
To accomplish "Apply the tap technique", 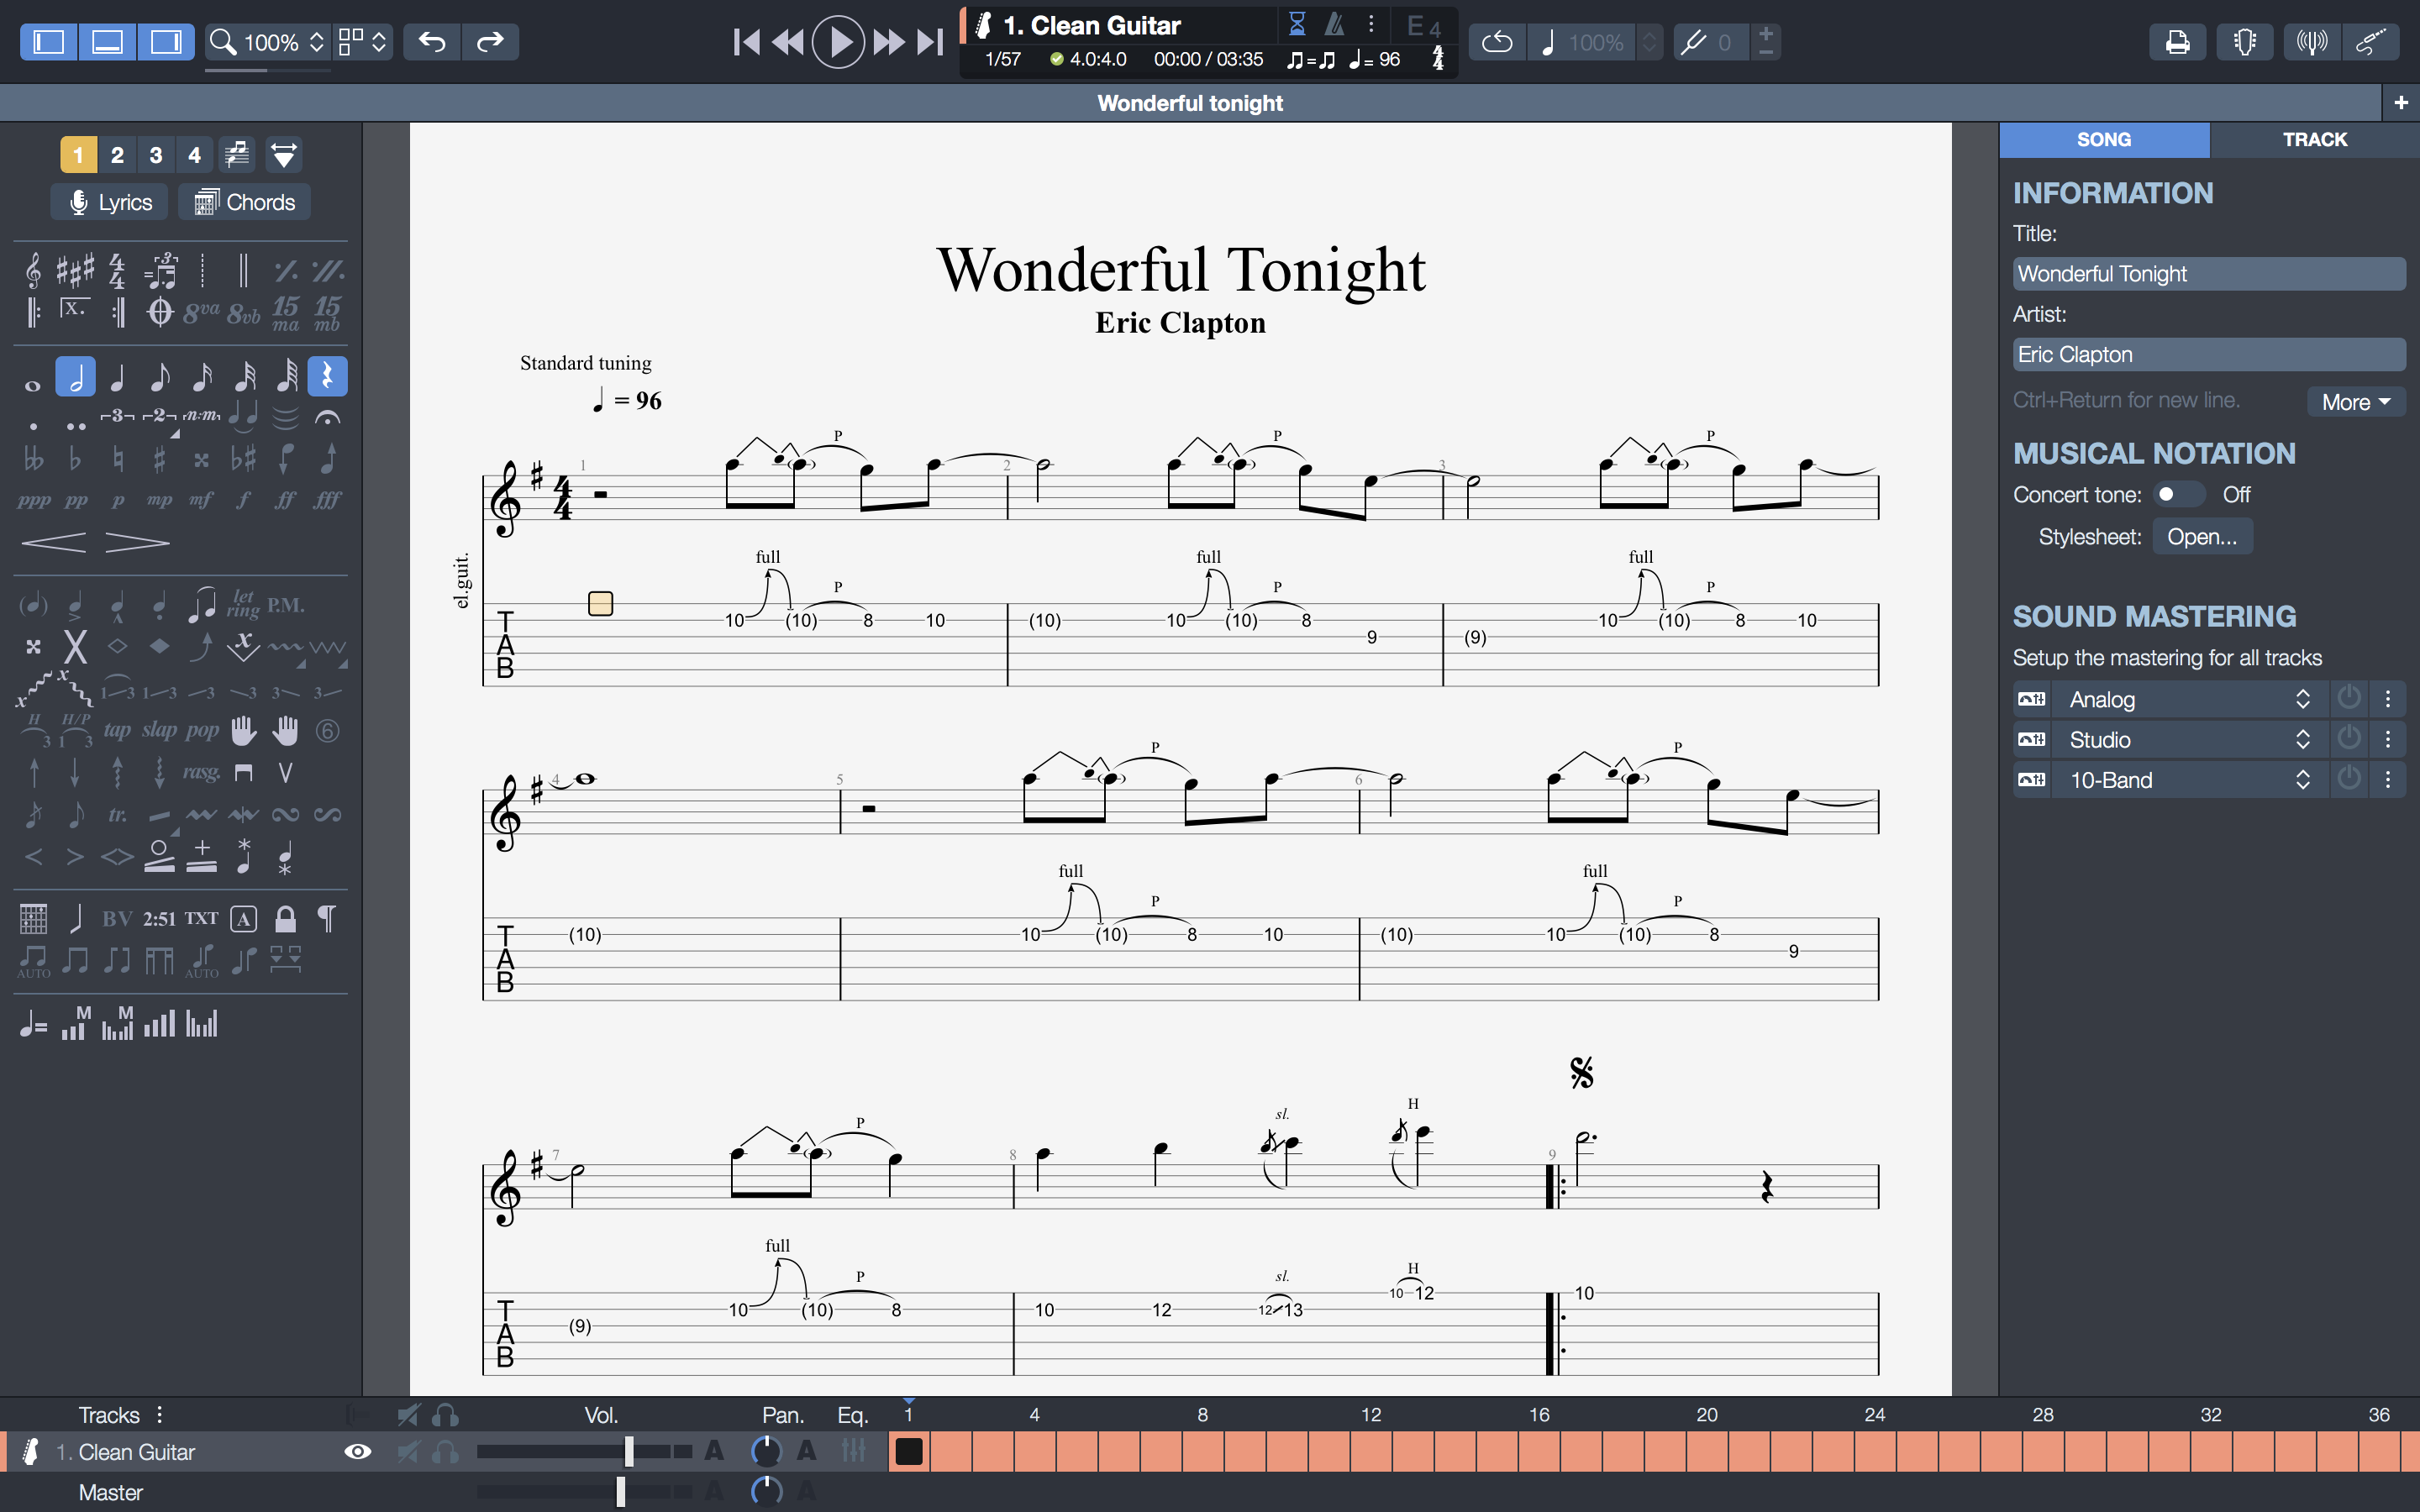I will pos(117,730).
